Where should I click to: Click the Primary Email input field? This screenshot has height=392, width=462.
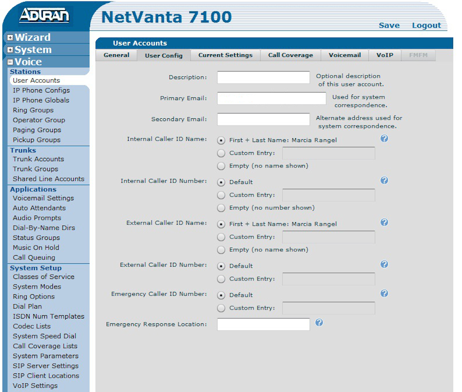(x=271, y=98)
